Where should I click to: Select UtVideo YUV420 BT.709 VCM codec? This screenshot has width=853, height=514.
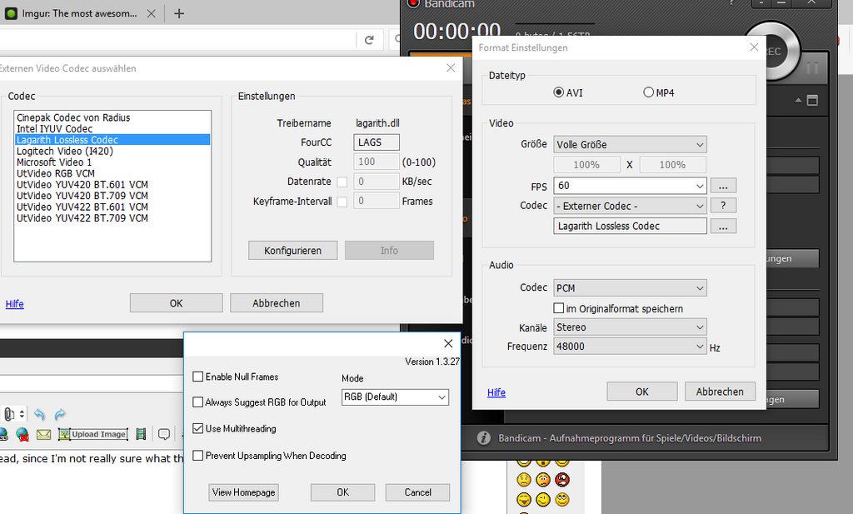coord(112,195)
